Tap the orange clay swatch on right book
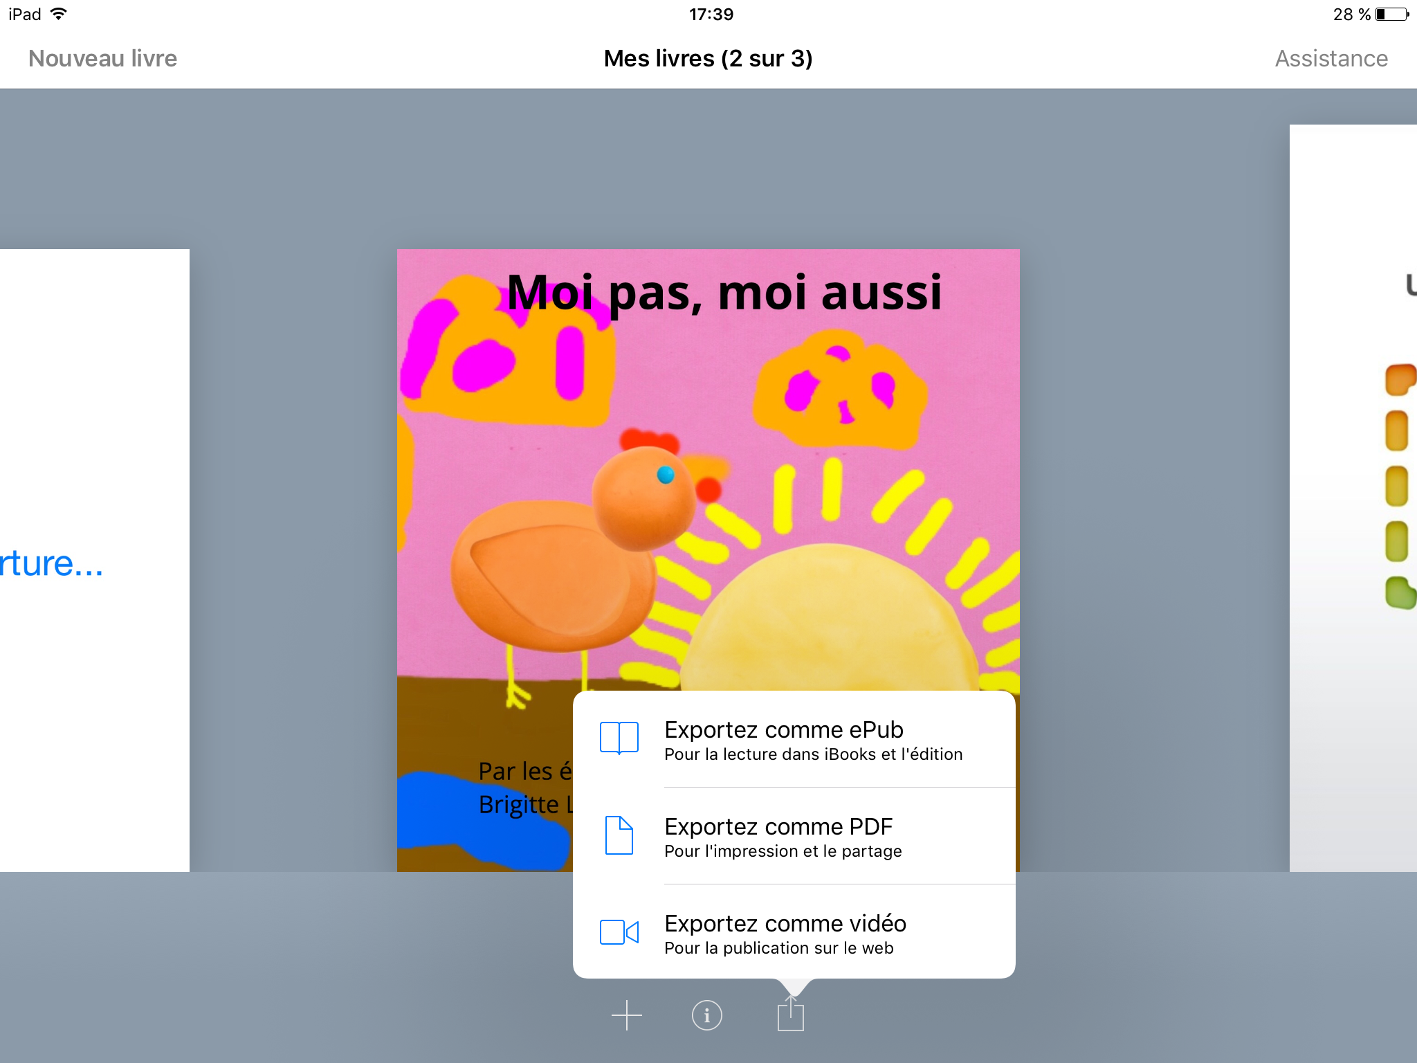The width and height of the screenshot is (1417, 1063). point(1399,380)
